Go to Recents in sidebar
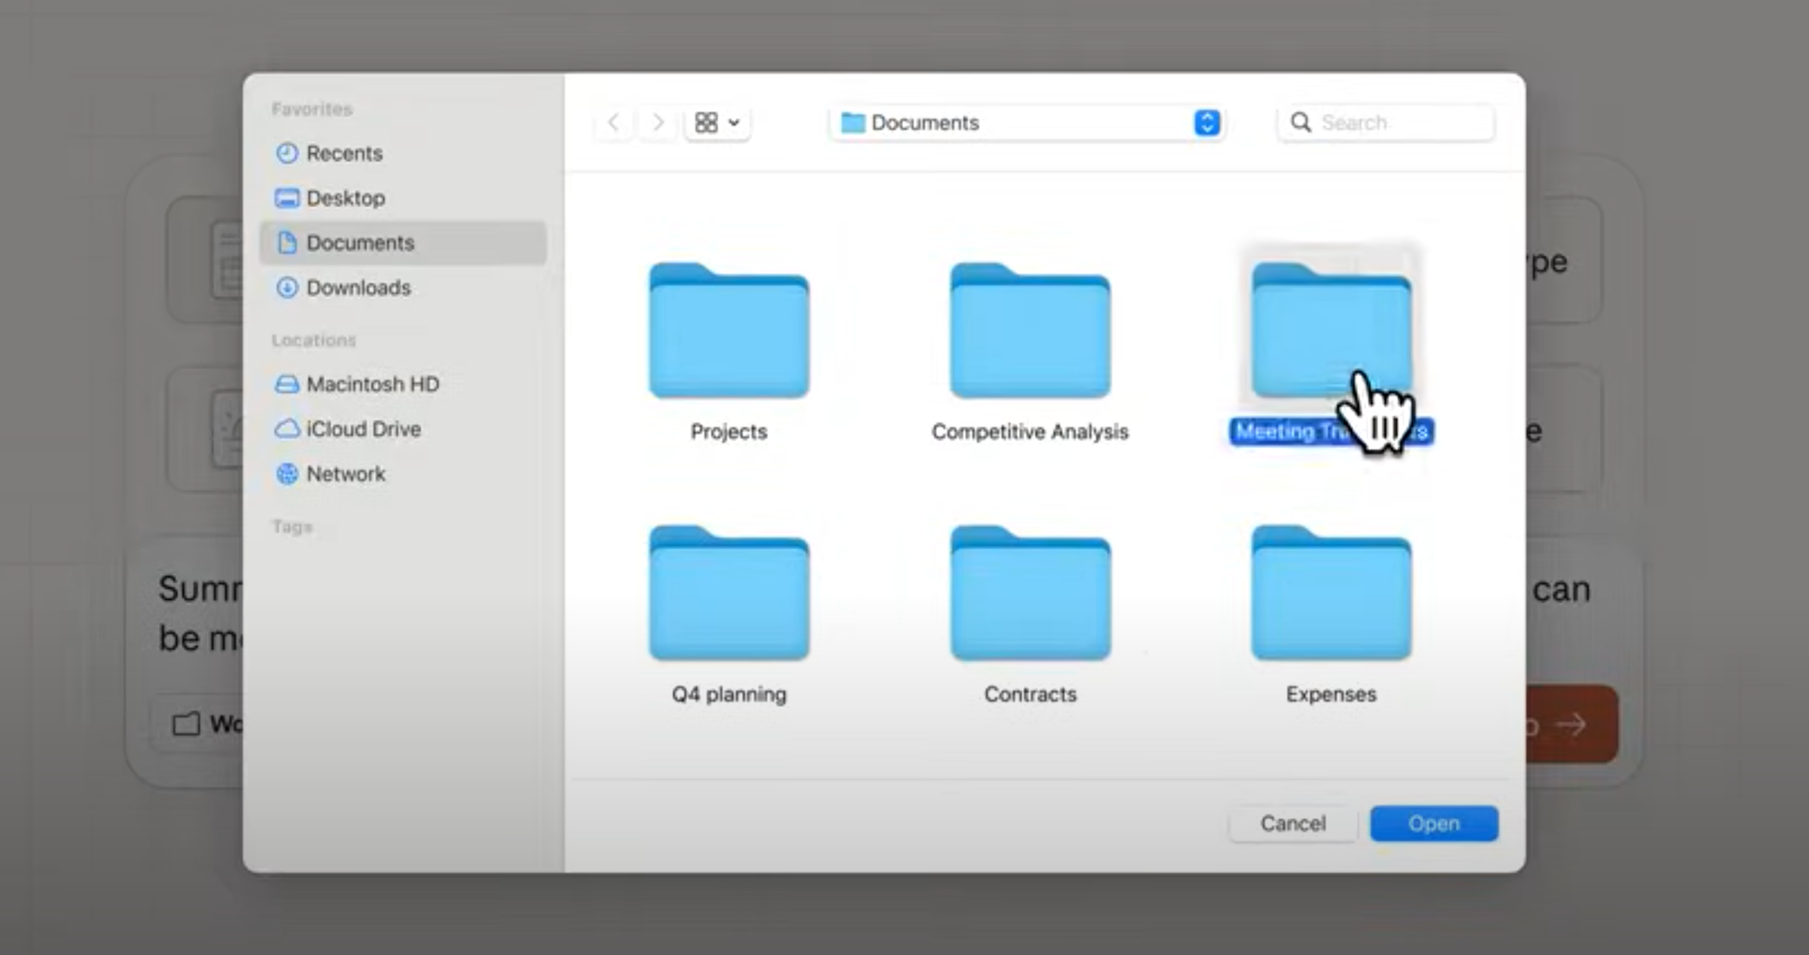The width and height of the screenshot is (1809, 955). [x=344, y=153]
